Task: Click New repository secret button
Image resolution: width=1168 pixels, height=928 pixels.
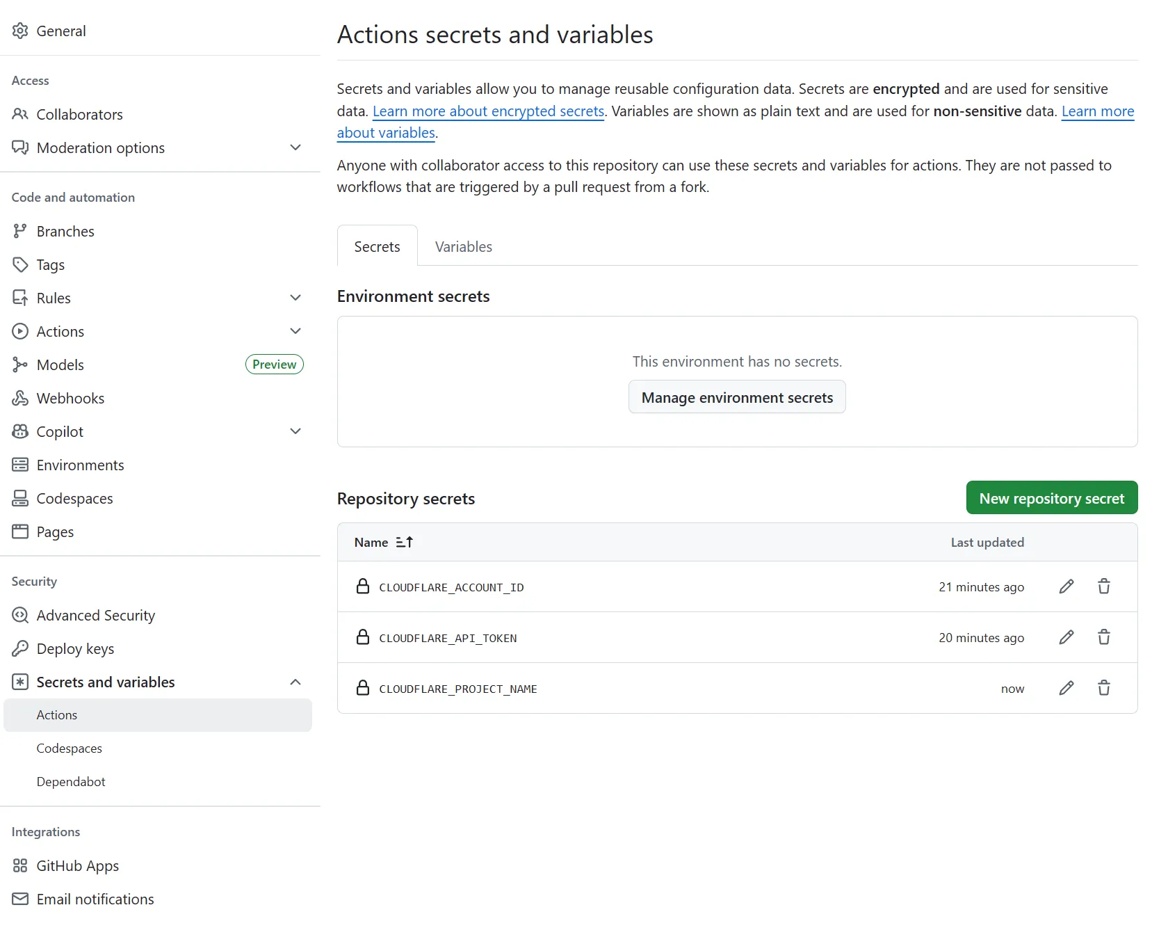Action: [x=1051, y=498]
